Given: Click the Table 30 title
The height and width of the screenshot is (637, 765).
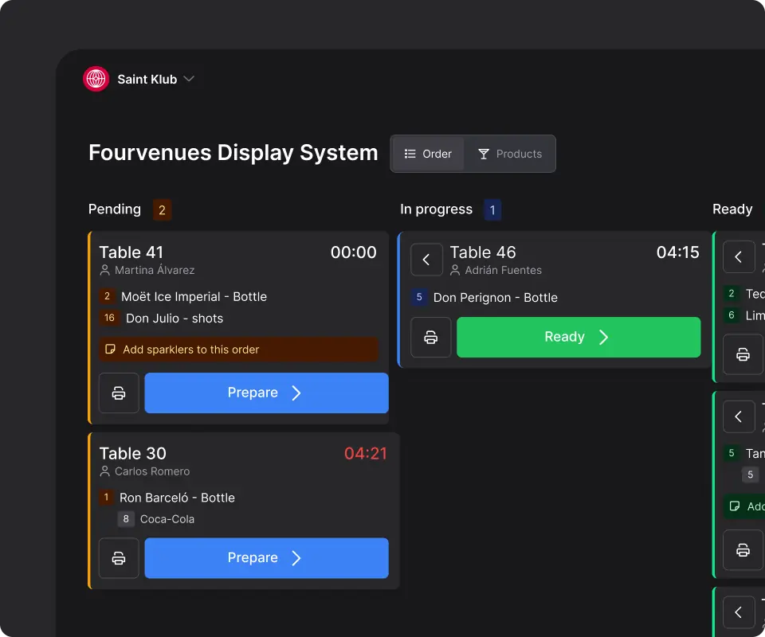Looking at the screenshot, I should tap(133, 453).
